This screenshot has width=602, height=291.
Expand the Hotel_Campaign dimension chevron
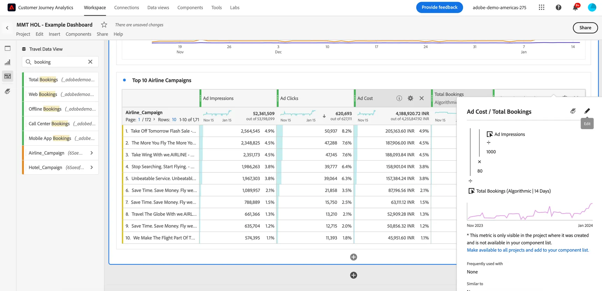92,168
